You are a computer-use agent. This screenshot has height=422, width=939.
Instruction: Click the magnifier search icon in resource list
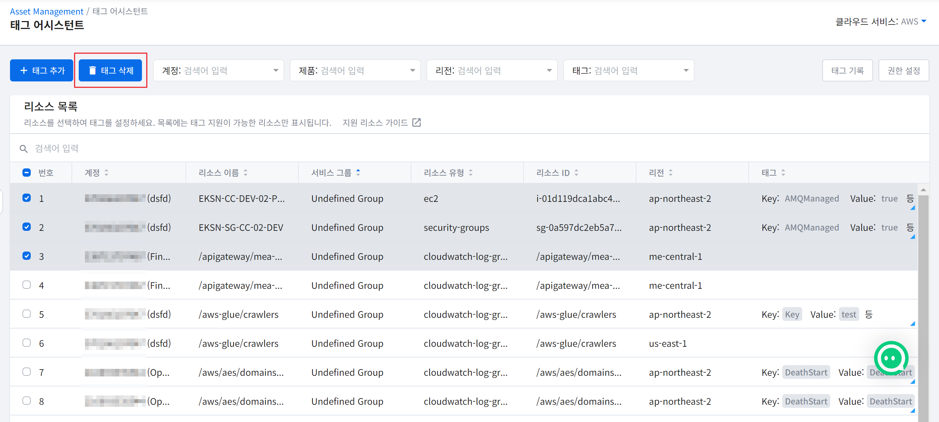(24, 149)
